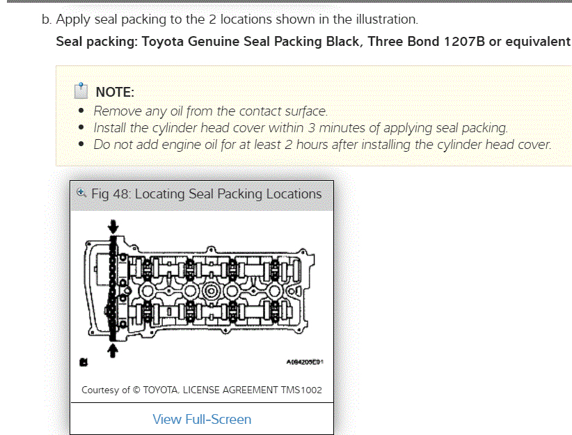Click the A084205E01 image code label
The image size is (572, 435).
[305, 362]
